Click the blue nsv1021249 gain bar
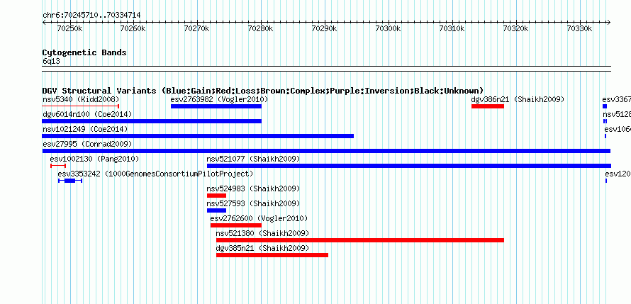The image size is (631, 304). pos(198,136)
